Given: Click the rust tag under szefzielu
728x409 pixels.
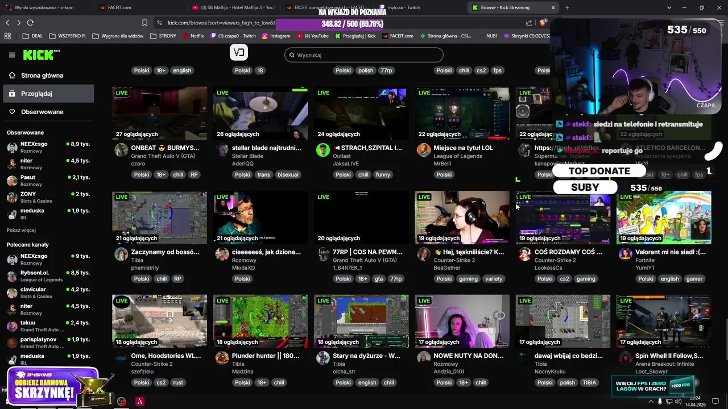Looking at the screenshot, I should (x=178, y=383).
